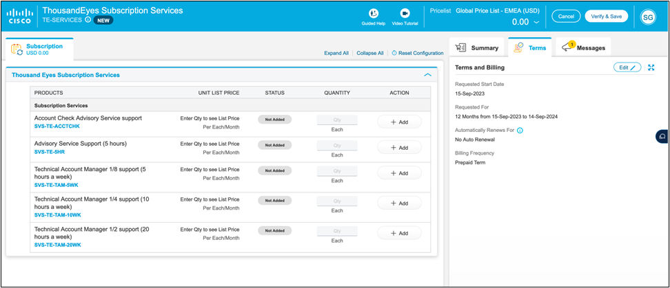Click Not Added status for SVS-TE-ACCTCHK
This screenshot has width=670, height=288.
[x=275, y=120]
